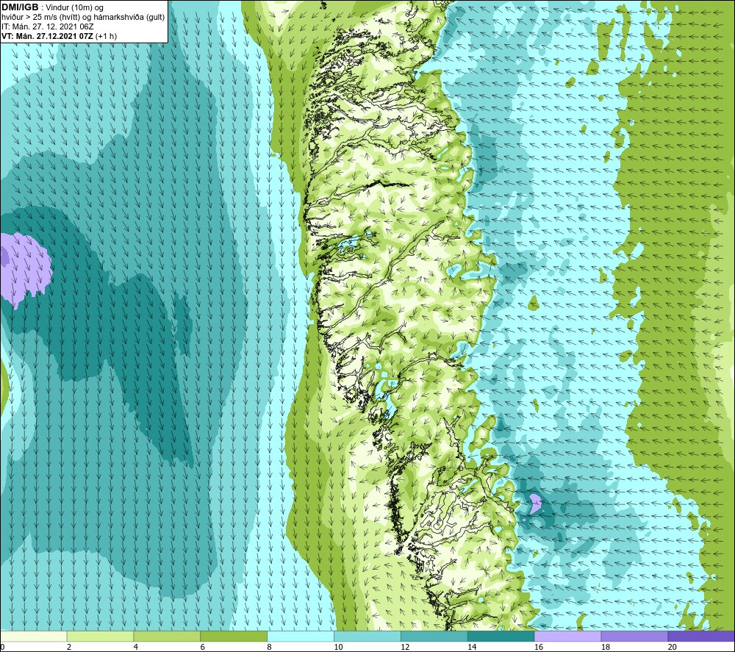This screenshot has width=735, height=652.
Task: Select the 8–10 m/s pale cyan legend swatch
Action: (x=301, y=636)
